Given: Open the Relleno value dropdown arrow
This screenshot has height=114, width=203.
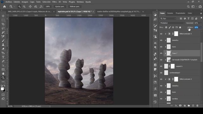Looking at the screenshot, I should [x=201, y=28].
